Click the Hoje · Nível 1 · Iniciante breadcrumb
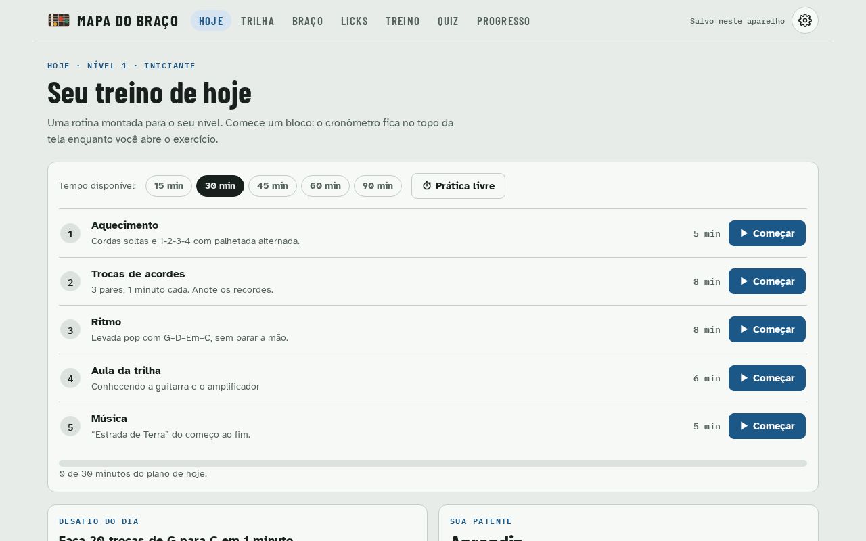This screenshot has height=541, width=866. coord(121,66)
